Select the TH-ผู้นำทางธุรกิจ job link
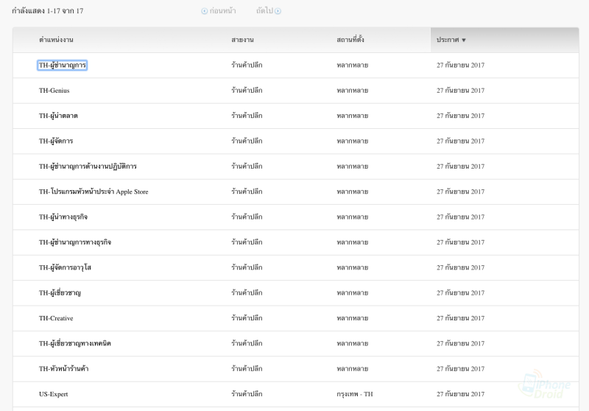The width and height of the screenshot is (589, 411). [x=63, y=217]
